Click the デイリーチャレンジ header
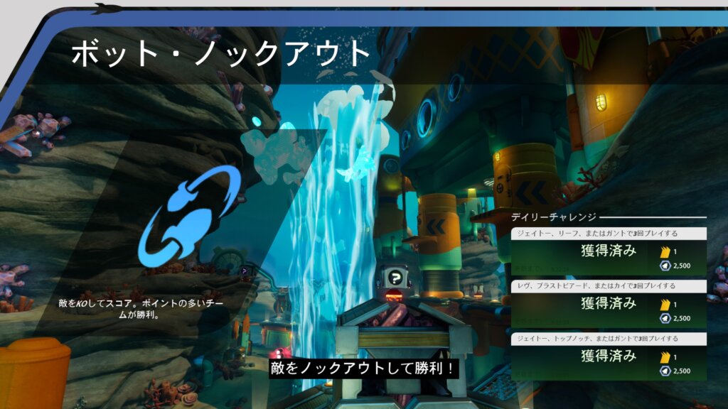 pos(553,217)
